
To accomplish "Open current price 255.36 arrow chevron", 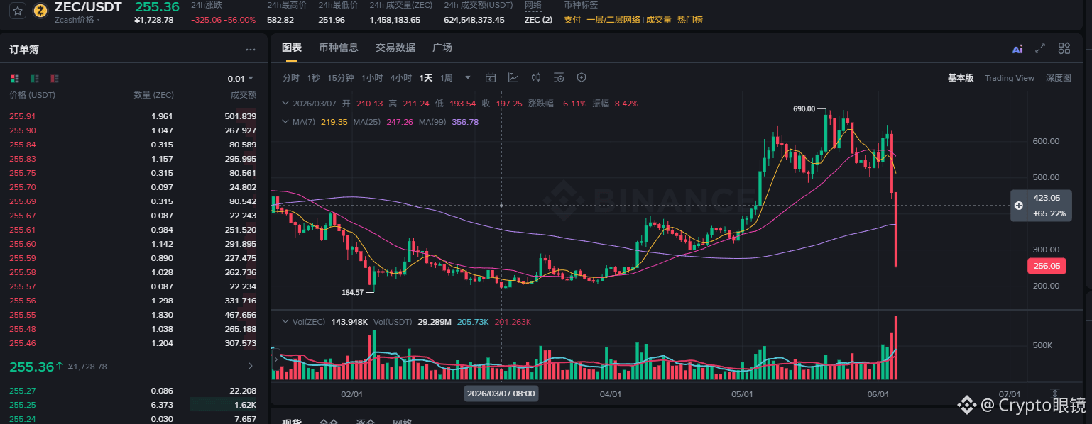I will click(x=250, y=367).
